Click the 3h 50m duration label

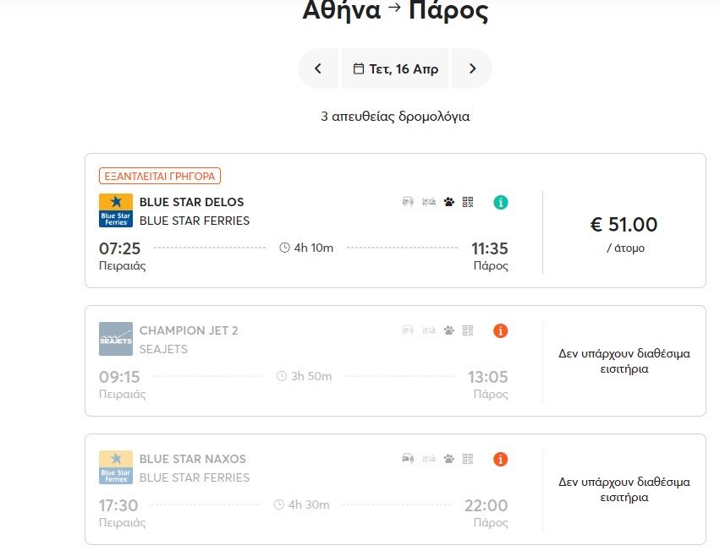point(311,376)
